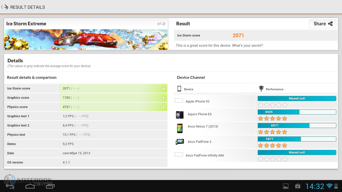
Task: Click the Asus PadFone Infinity A86 entry
Action: [204, 155]
